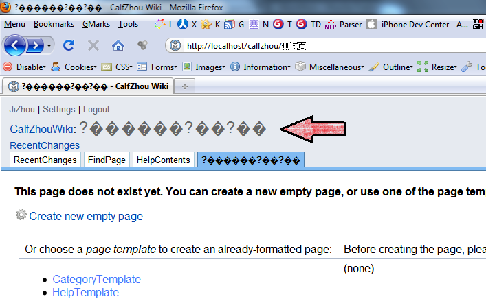Click the Logout link
This screenshot has height=301, width=486.
click(x=96, y=109)
